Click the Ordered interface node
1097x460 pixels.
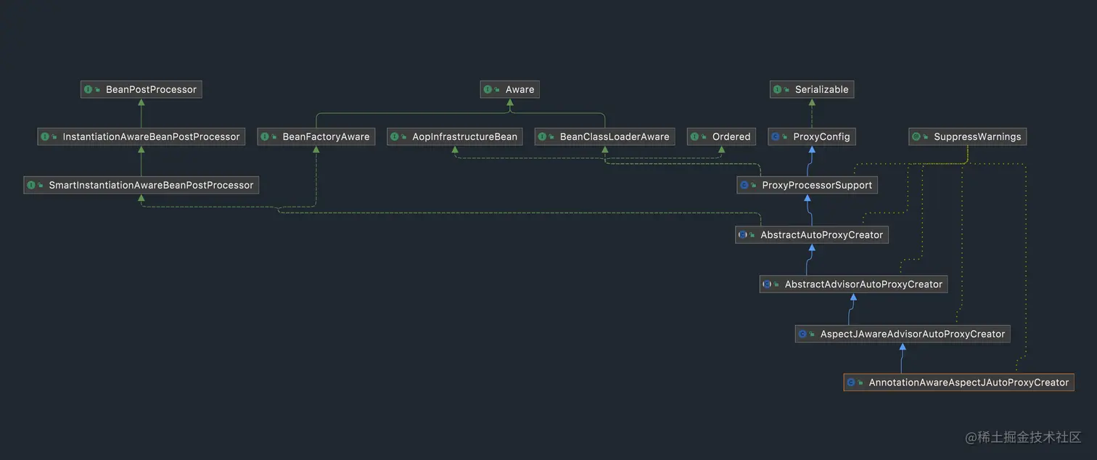tap(721, 136)
